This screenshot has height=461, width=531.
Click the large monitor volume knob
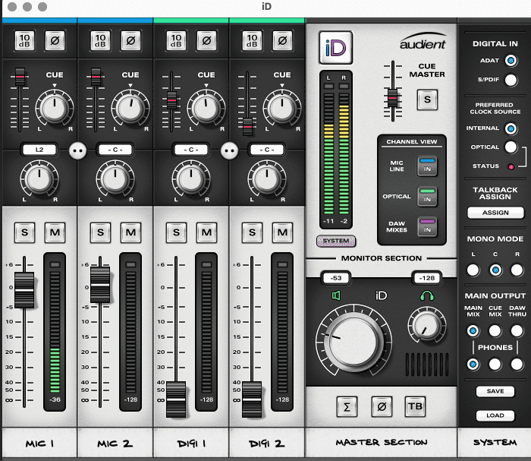tap(354, 341)
